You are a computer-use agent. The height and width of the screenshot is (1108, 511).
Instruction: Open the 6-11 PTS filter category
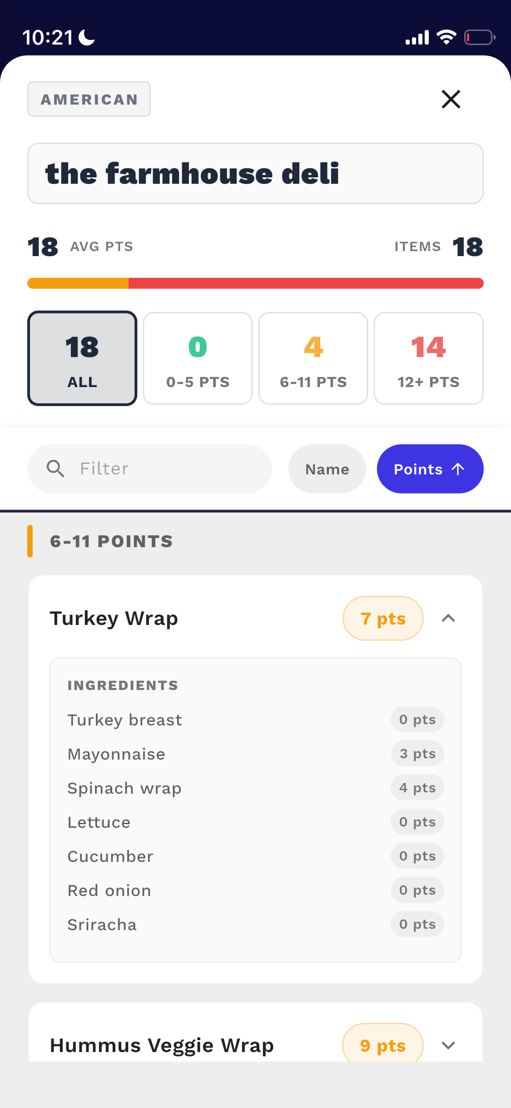[x=313, y=358]
